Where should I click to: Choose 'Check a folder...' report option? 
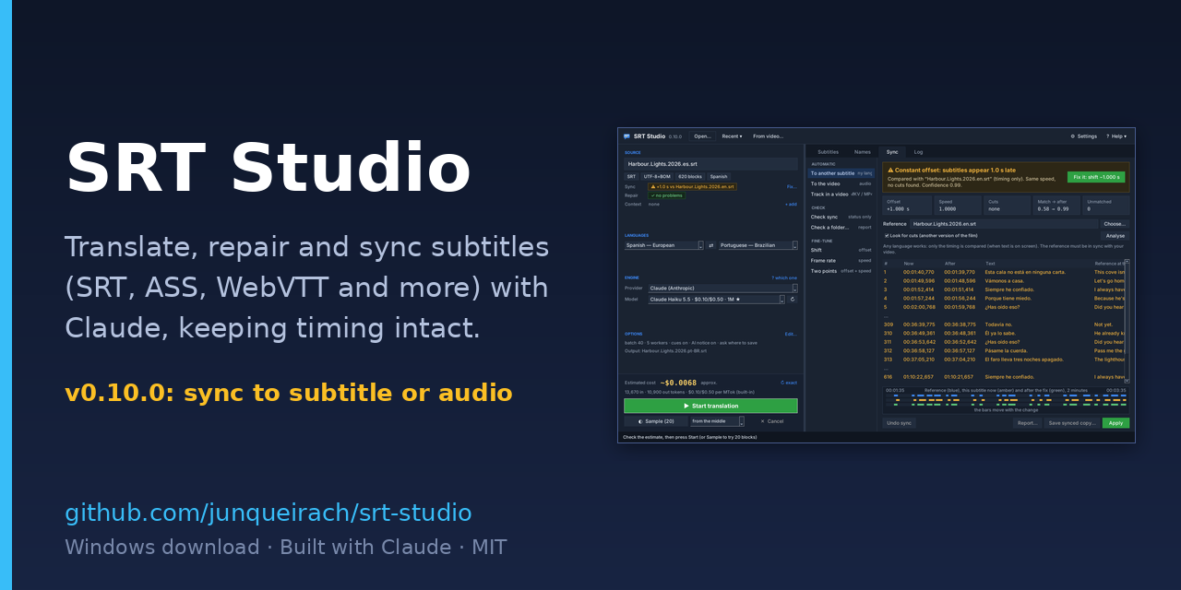[841, 227]
